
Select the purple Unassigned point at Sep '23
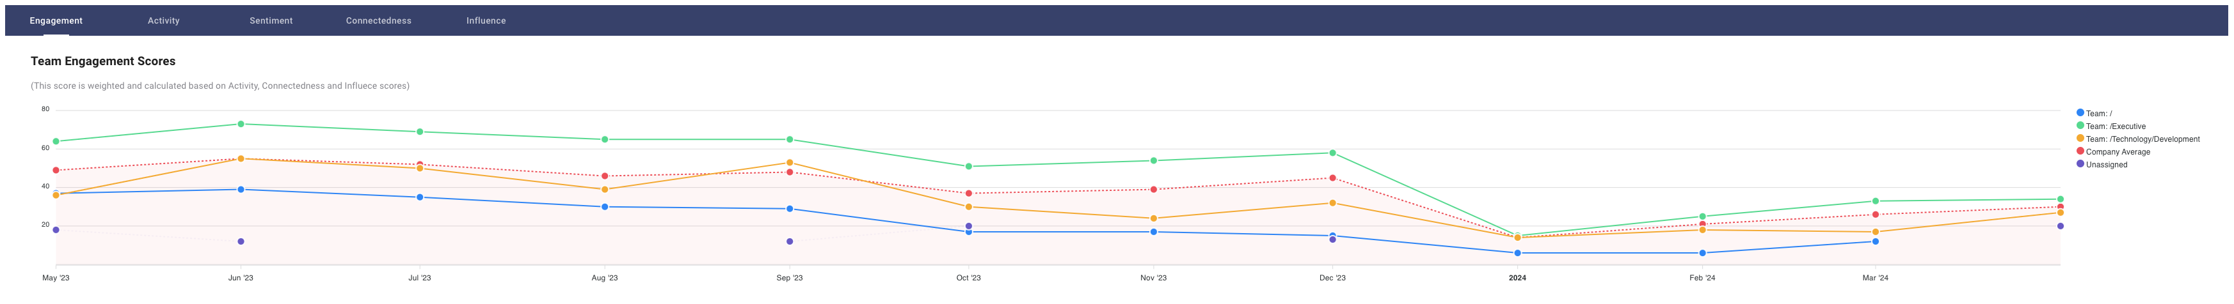tap(789, 241)
